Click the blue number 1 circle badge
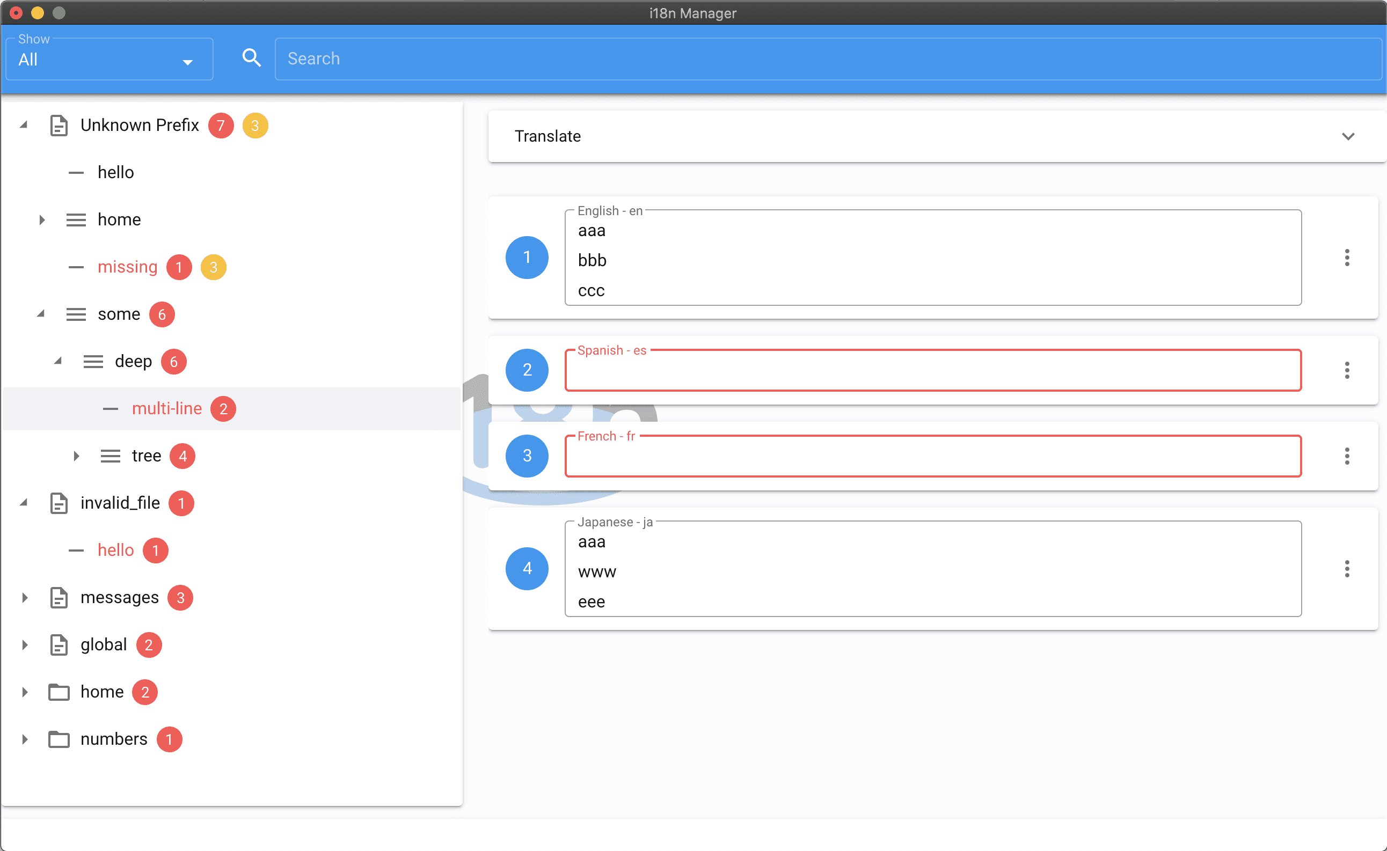The image size is (1387, 851). click(527, 258)
